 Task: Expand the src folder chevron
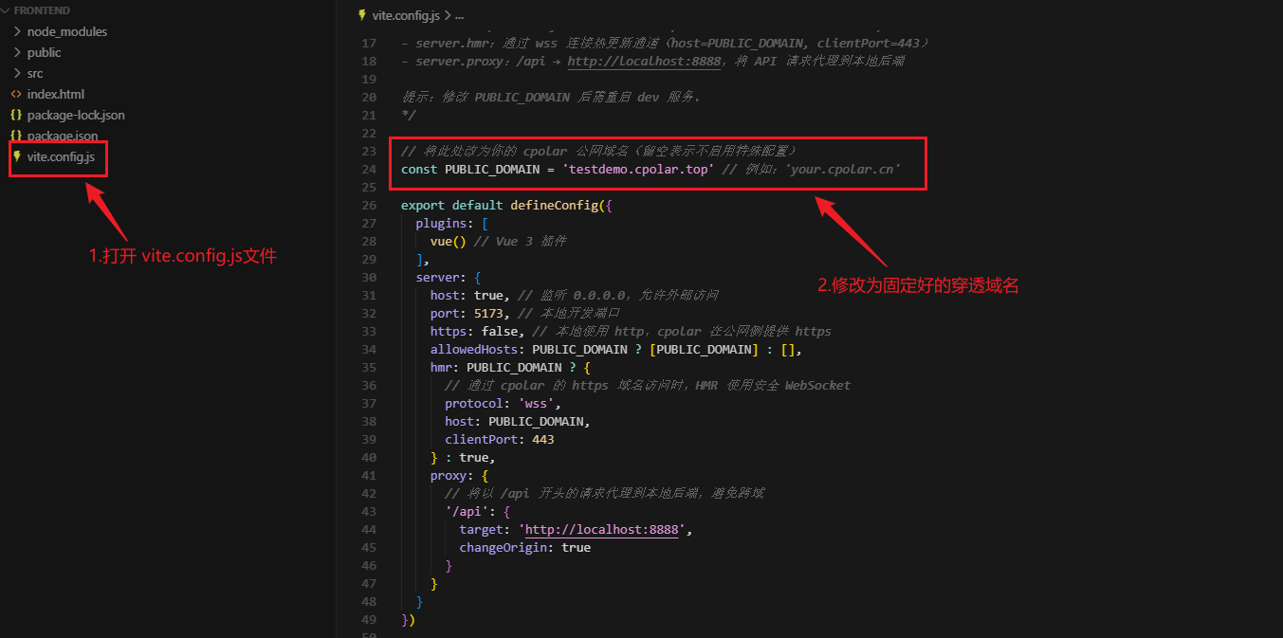click(x=17, y=73)
